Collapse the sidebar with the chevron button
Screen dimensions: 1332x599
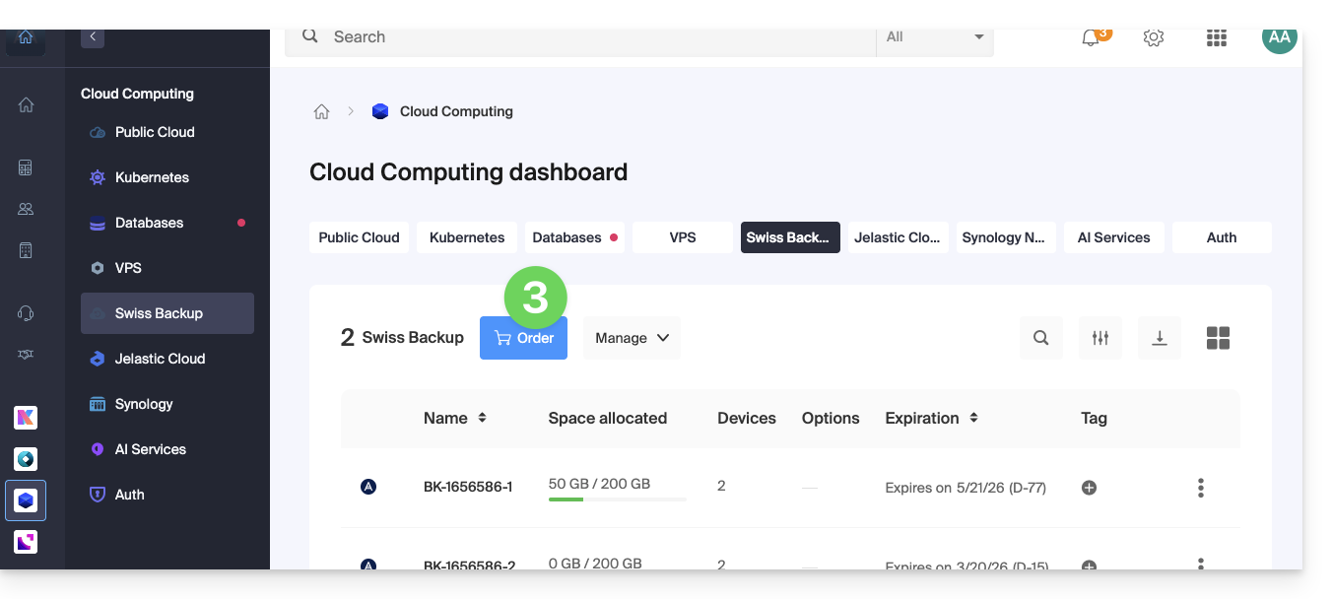point(93,37)
